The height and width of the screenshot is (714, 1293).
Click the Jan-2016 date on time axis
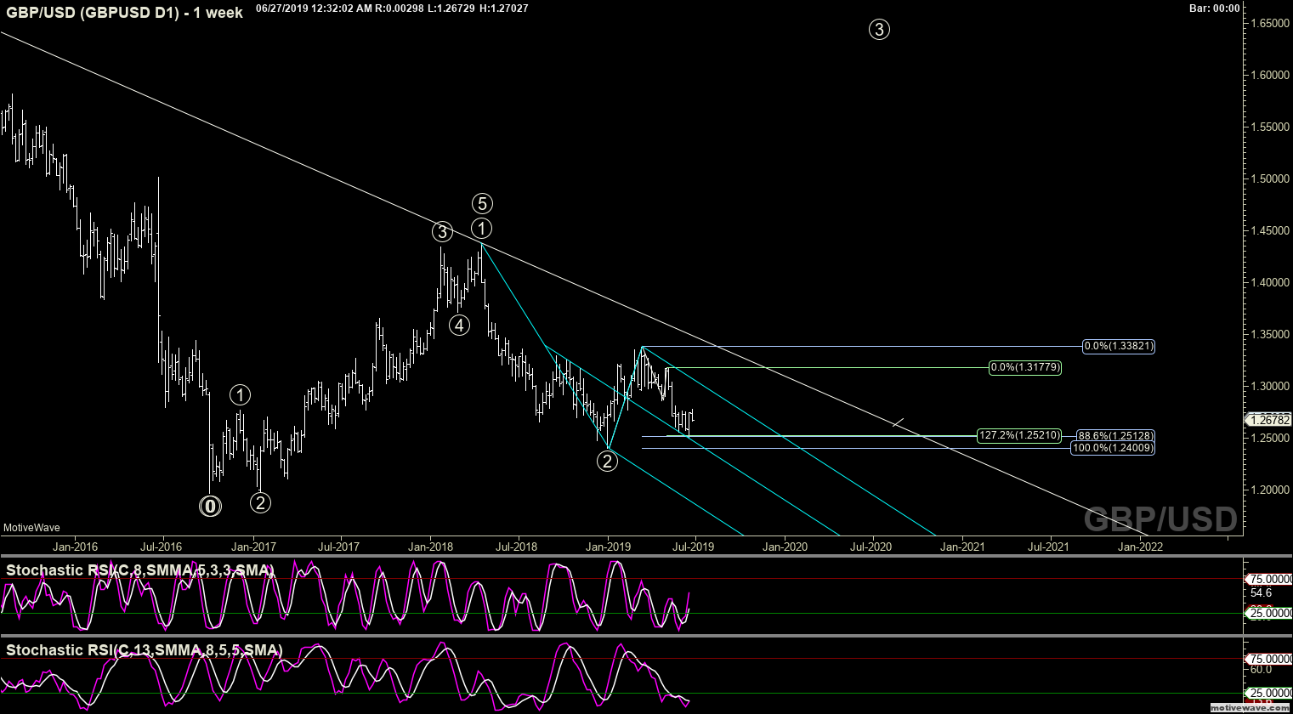point(75,547)
